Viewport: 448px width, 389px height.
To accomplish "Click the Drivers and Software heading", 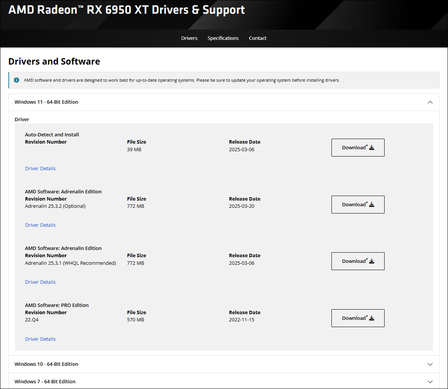I will [x=54, y=62].
